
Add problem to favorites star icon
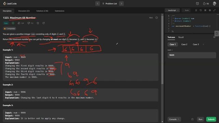(38, 23)
